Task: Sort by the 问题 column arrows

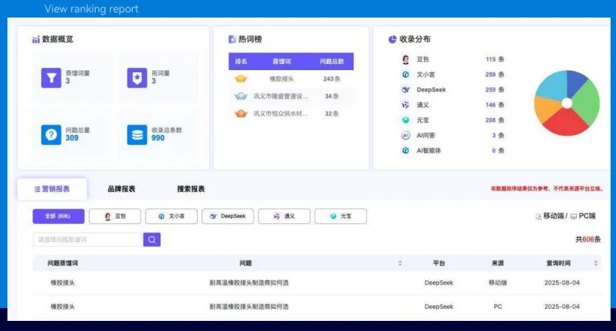Action: click(x=400, y=263)
